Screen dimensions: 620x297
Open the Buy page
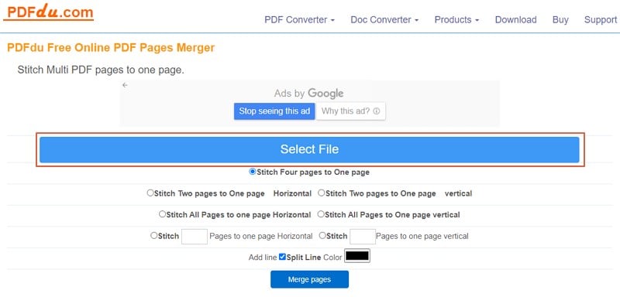pyautogui.click(x=560, y=19)
